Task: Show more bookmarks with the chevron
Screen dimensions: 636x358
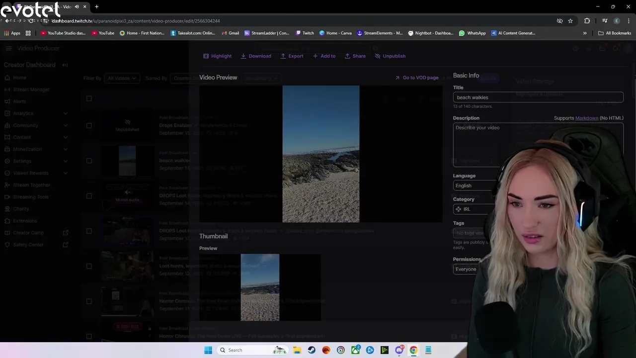Action: pos(585,33)
